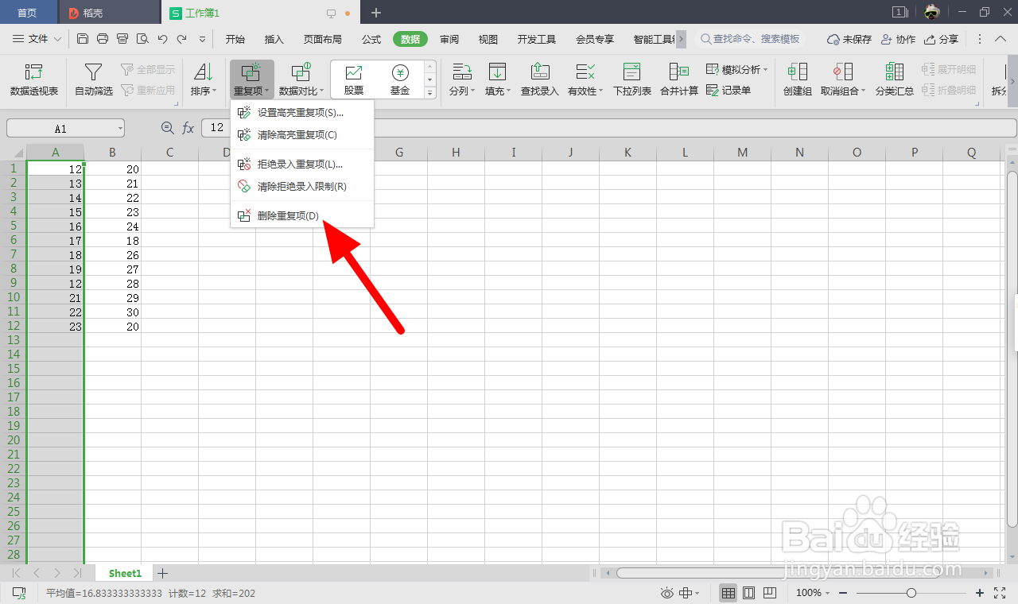The width and height of the screenshot is (1018, 604).
Task: Add a new sheet with plus button
Action: (162, 573)
